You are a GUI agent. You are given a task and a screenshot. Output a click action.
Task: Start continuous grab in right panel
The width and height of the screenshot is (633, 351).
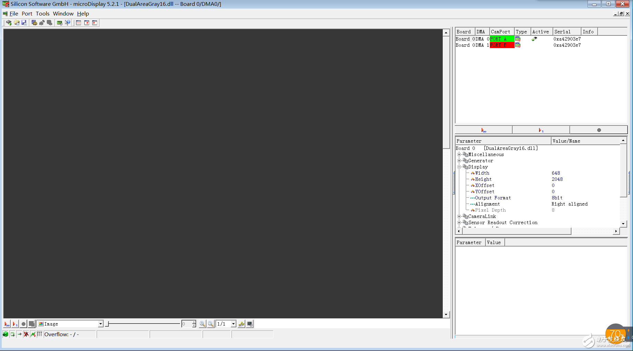tap(484, 130)
